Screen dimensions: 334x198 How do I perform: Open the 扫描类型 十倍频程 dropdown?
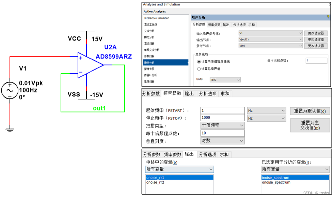pyautogui.click(x=222, y=125)
